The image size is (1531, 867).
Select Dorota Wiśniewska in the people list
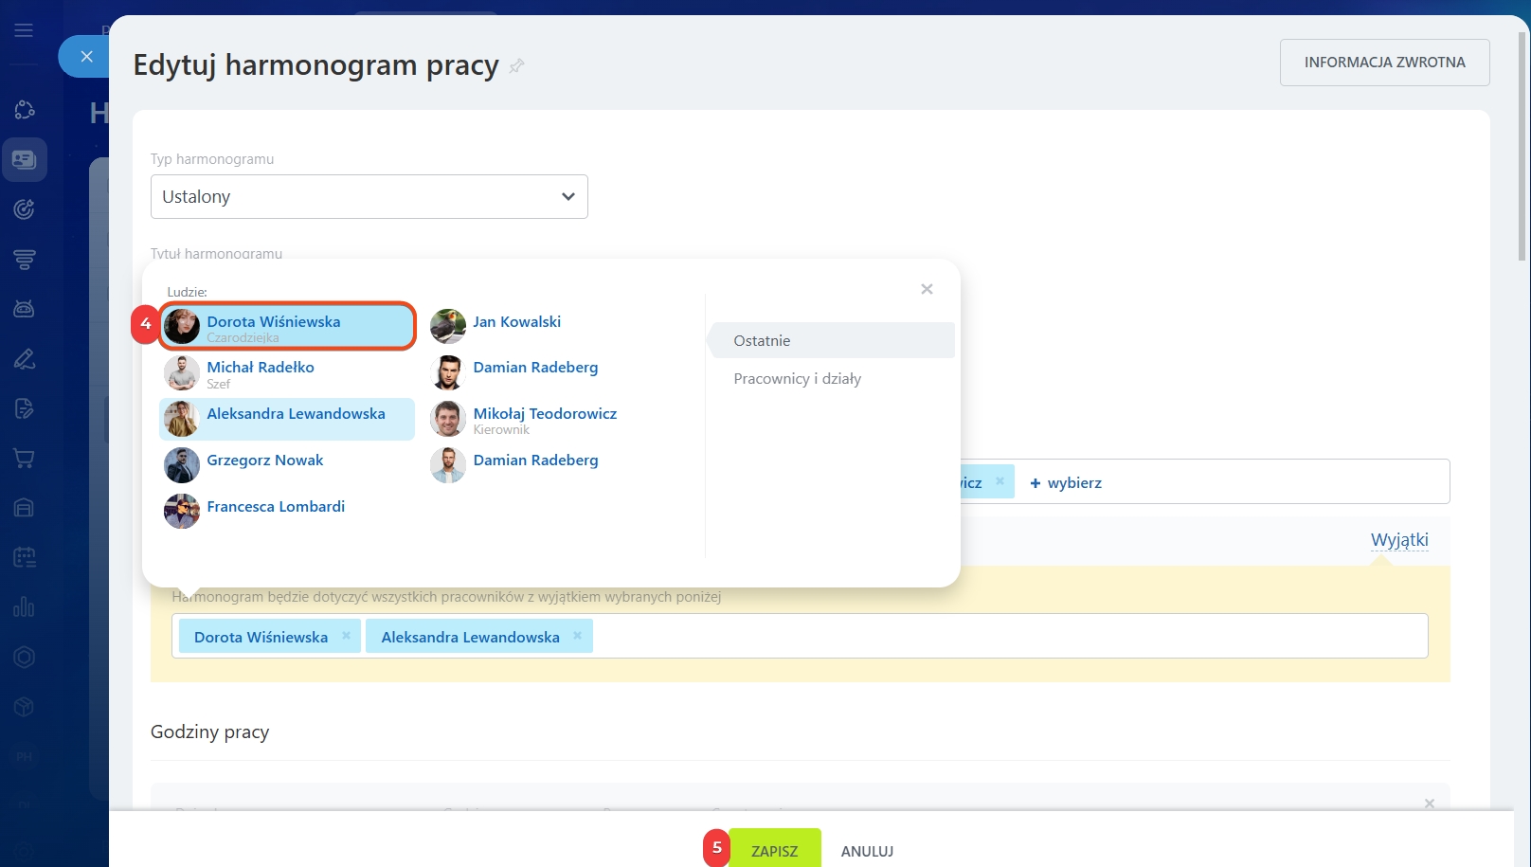[287, 326]
